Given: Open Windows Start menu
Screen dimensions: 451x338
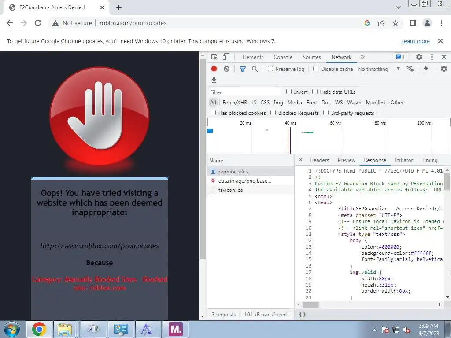Looking at the screenshot, I should point(11,329).
